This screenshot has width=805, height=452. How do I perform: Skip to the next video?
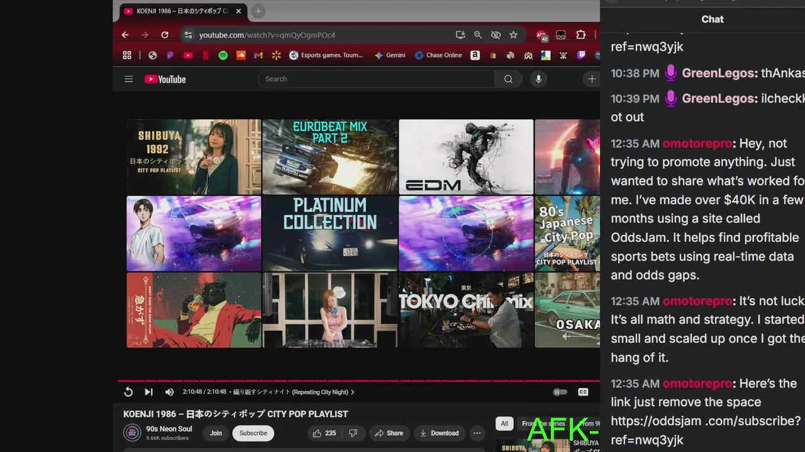click(x=148, y=392)
